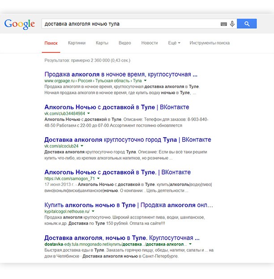
Task: Open dropdown arrow next to vk.com/alcoclub24
Action: coord(82,146)
